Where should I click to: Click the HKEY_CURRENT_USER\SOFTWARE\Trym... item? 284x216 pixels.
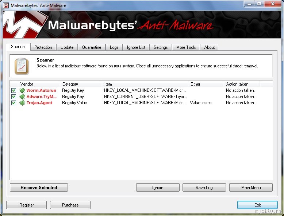[x=145, y=97]
